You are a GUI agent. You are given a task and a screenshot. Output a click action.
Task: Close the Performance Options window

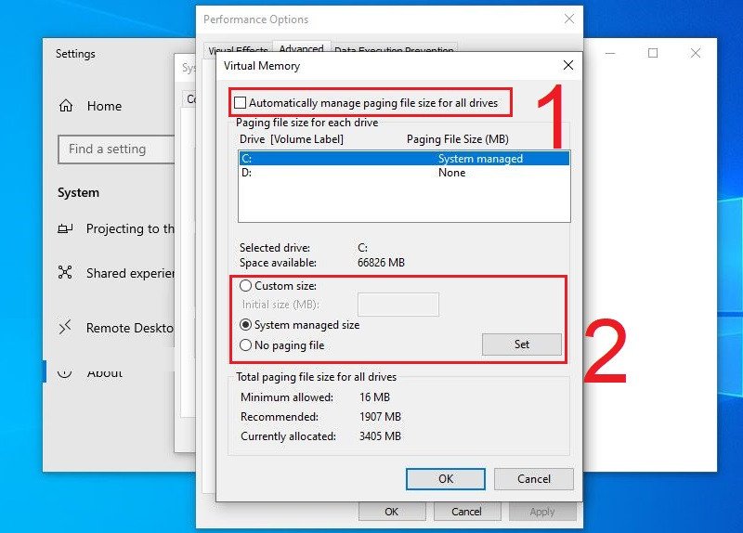coord(568,19)
